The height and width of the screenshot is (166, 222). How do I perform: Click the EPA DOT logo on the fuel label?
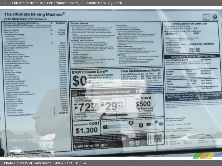point(74,93)
